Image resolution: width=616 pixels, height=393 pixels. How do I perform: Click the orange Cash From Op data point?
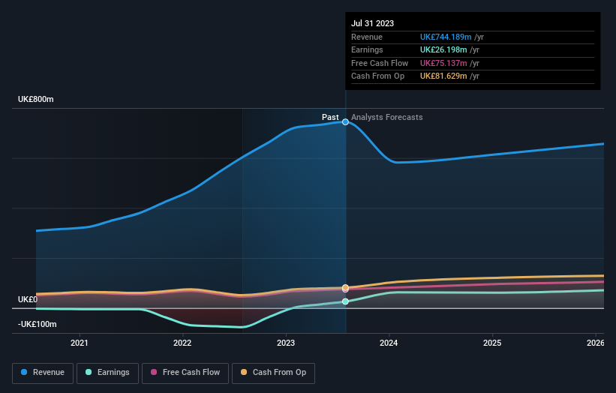345,287
